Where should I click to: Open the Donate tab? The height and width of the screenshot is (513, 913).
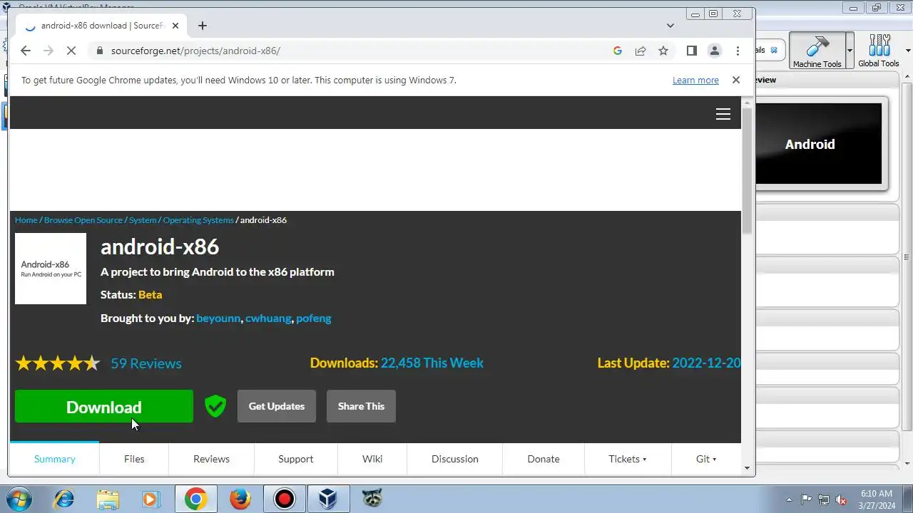tap(544, 459)
